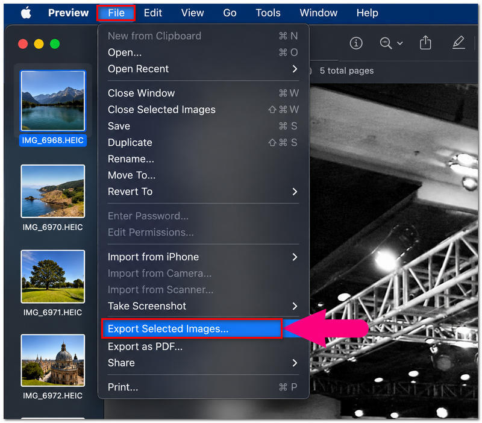Viewport: 482px width, 423px height.
Task: Choose Export as PDF...
Action: [203, 346]
